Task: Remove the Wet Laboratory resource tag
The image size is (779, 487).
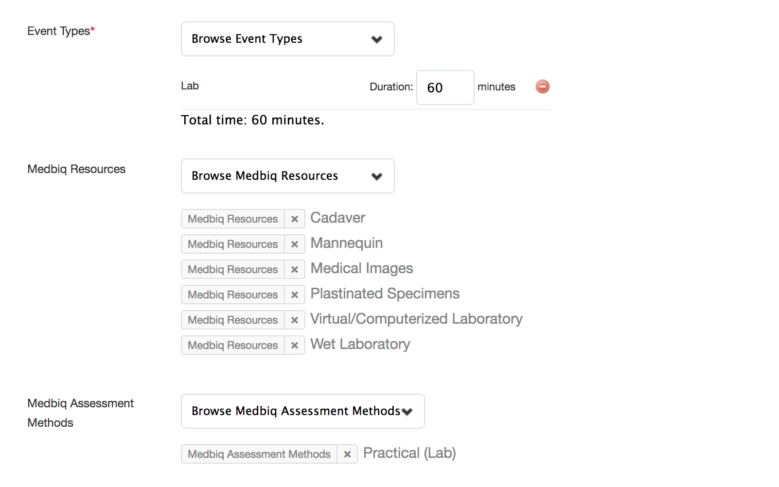Action: (295, 345)
